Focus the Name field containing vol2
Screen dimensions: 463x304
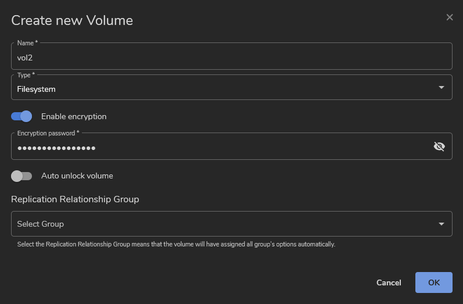click(x=231, y=58)
